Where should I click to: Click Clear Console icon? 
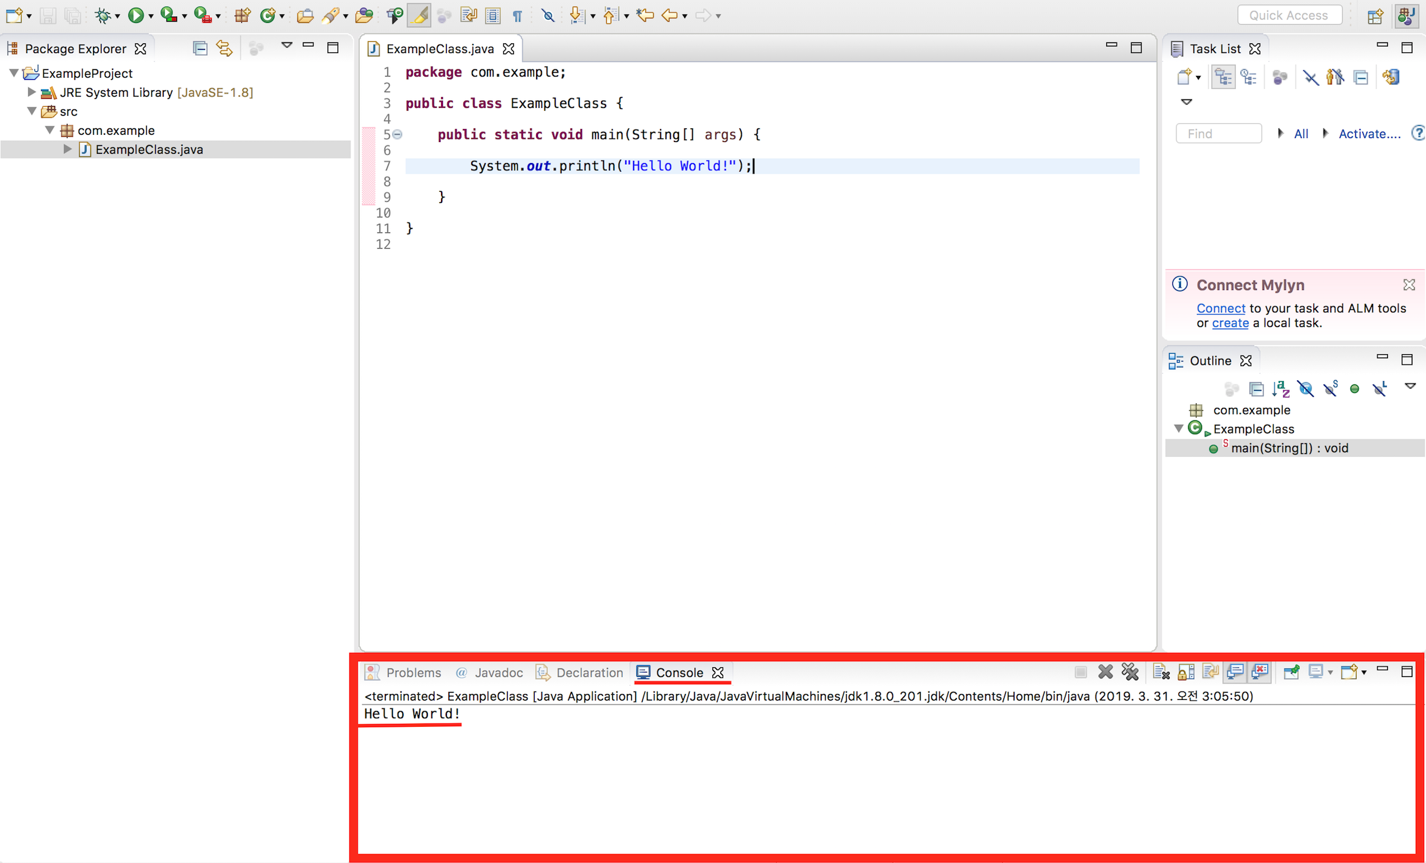pyautogui.click(x=1161, y=672)
